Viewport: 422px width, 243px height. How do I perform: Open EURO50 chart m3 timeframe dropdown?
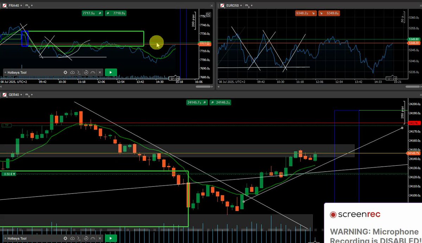point(249,5)
